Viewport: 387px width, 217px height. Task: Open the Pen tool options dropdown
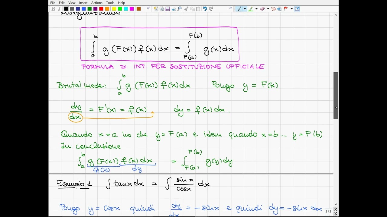tap(245, 9)
